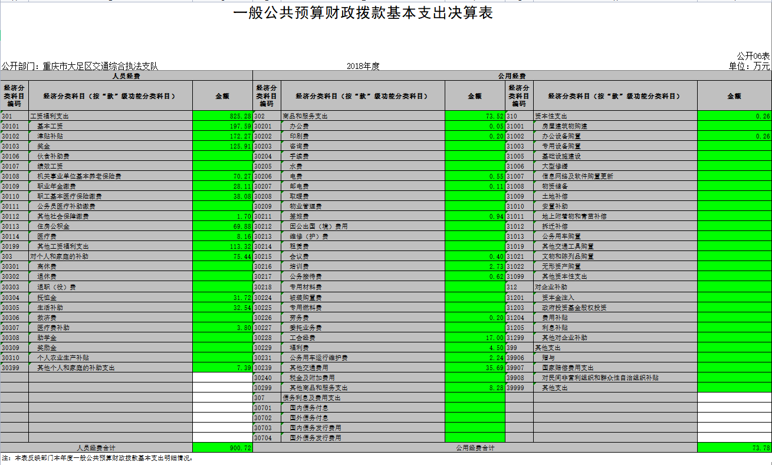Select the 政府投资基金股权投资 label
The width and height of the screenshot is (772, 465).
(x=615, y=308)
